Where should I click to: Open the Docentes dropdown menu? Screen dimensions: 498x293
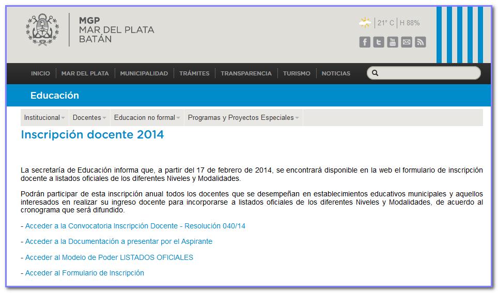coord(89,118)
